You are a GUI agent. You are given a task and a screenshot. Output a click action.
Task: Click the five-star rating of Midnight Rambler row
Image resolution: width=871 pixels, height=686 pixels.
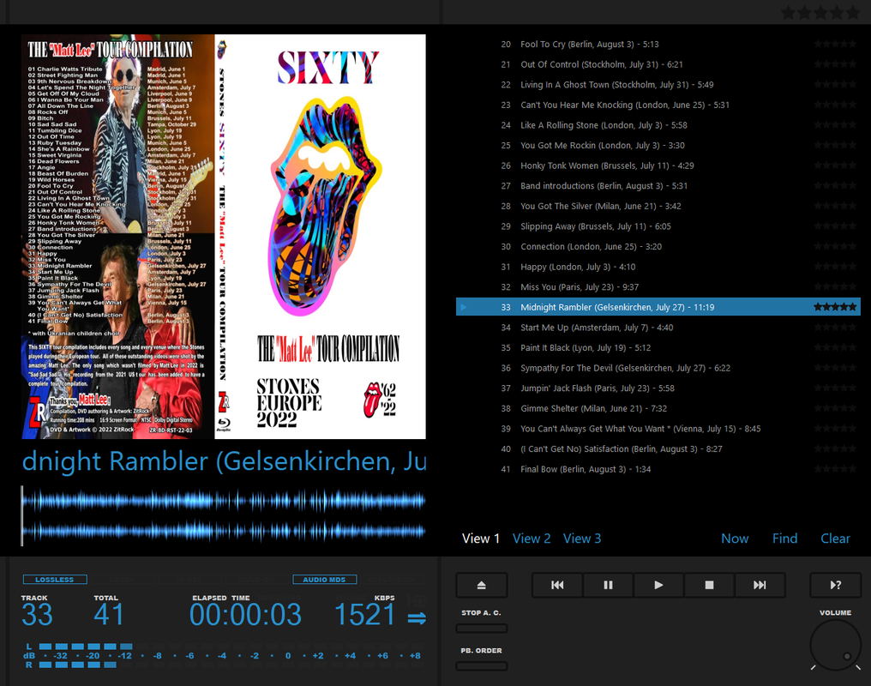point(835,307)
